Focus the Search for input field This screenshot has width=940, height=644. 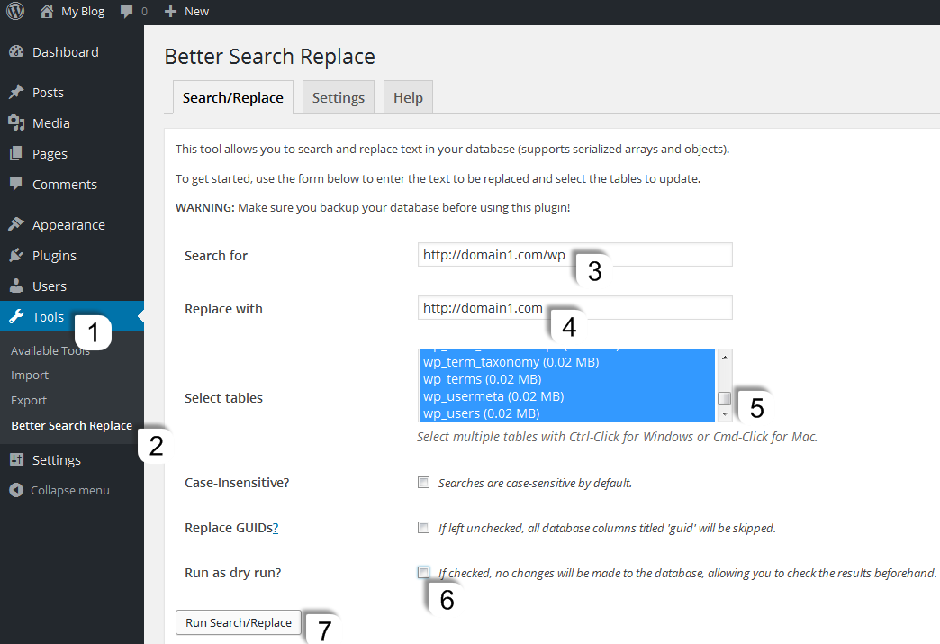click(x=575, y=254)
